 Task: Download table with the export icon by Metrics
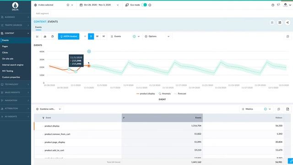(288, 109)
